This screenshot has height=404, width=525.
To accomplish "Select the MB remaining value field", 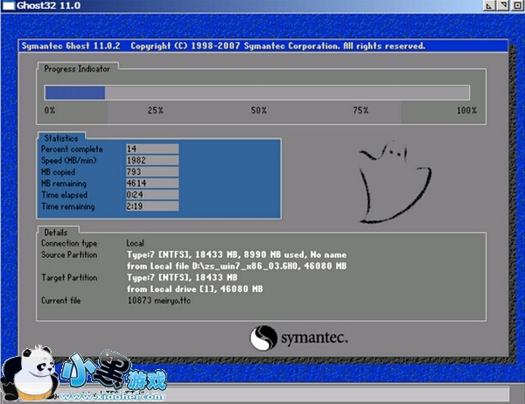I will coord(151,184).
